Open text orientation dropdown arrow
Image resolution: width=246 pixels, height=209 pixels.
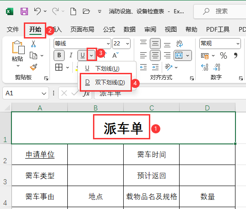click(x=176, y=67)
